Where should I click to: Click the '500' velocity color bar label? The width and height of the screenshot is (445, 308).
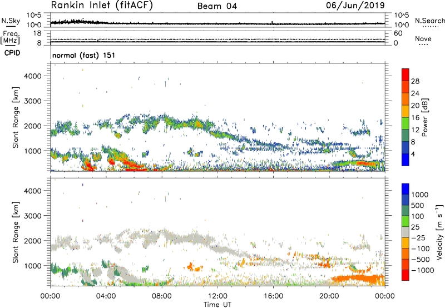(419, 206)
